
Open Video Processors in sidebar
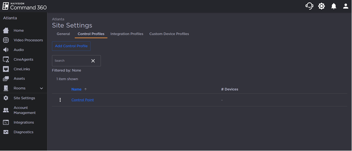coord(28,40)
